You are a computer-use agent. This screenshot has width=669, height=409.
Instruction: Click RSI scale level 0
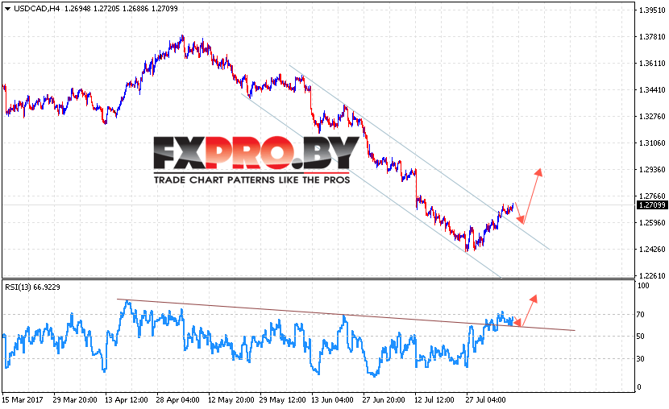tap(638, 386)
